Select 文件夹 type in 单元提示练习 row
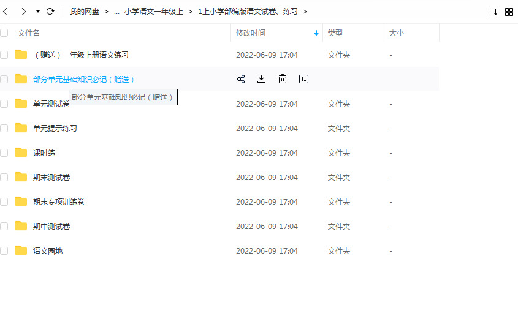The image size is (518, 335). click(339, 128)
